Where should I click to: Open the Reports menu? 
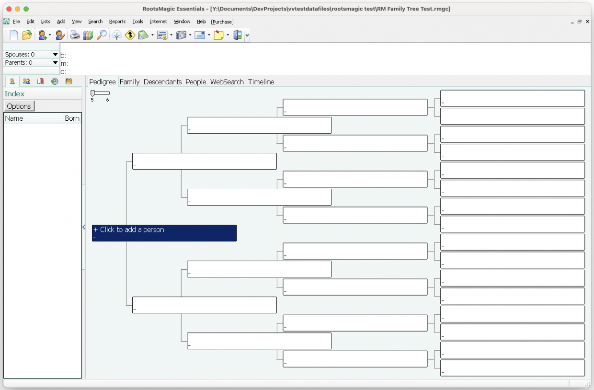pos(117,22)
